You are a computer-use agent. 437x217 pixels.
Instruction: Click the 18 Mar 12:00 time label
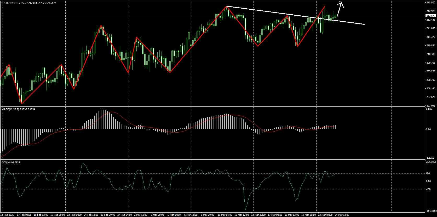pyautogui.click(x=292, y=215)
